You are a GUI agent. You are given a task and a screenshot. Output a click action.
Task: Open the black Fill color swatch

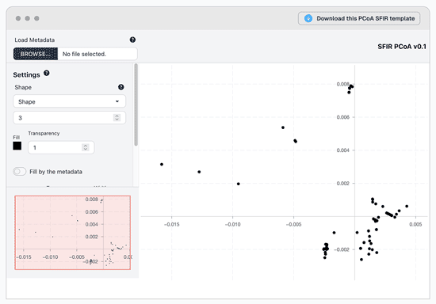[17, 146]
